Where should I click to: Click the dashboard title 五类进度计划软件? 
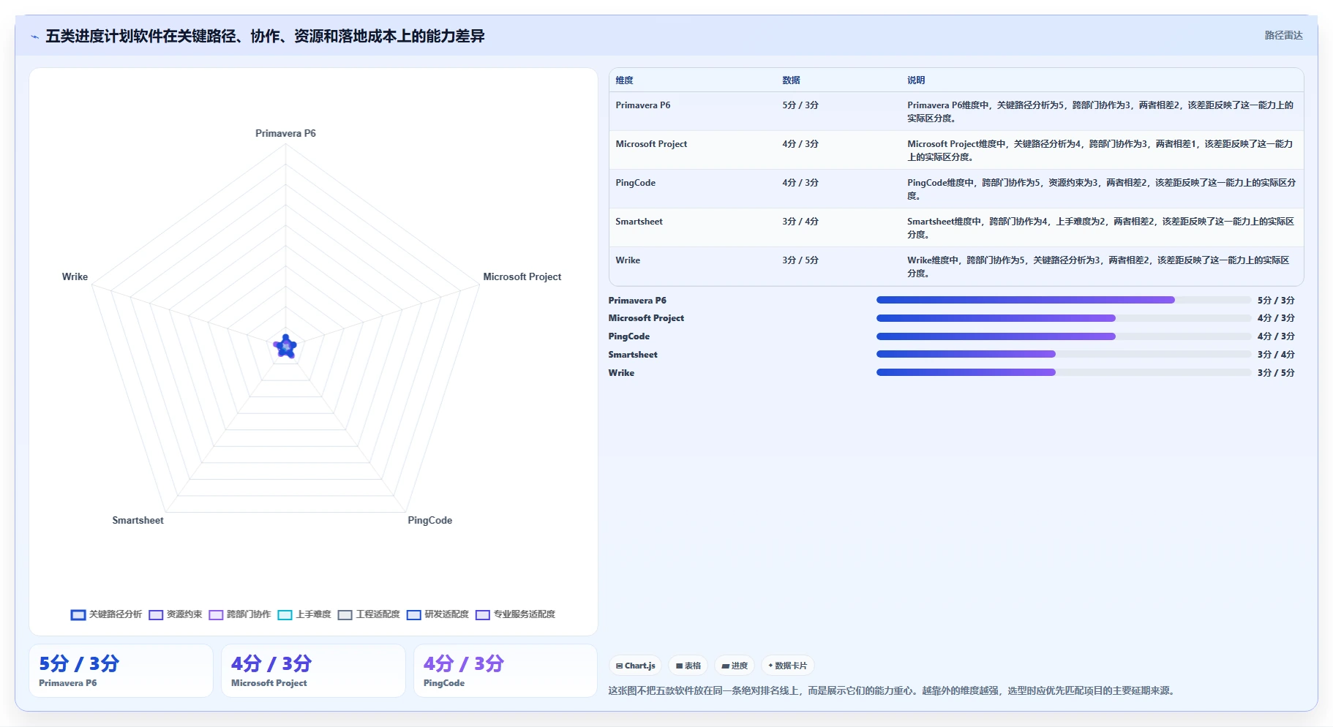coord(265,37)
